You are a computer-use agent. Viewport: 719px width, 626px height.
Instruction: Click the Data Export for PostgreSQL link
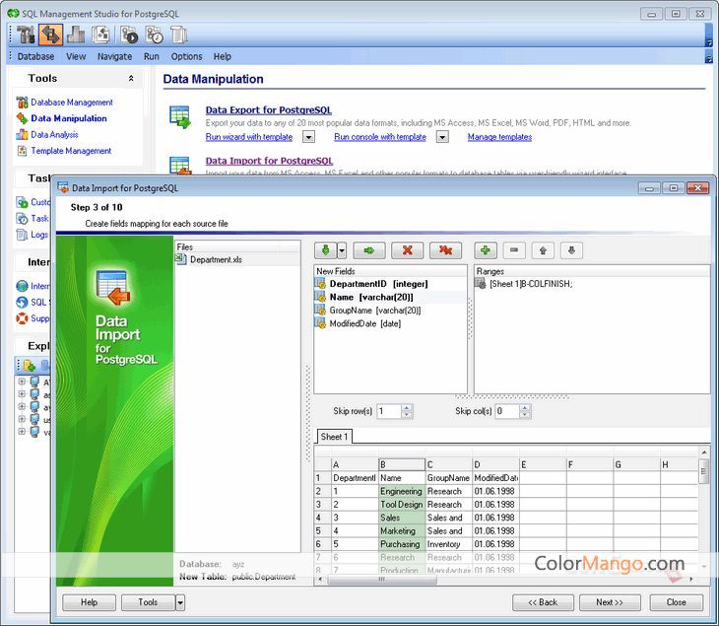[x=269, y=110]
